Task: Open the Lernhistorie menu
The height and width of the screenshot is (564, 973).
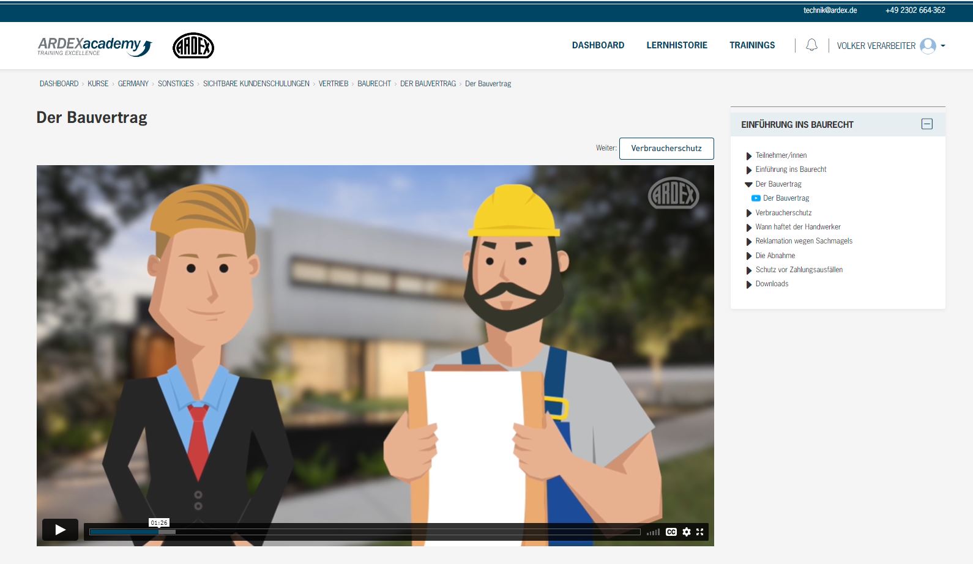Action: pos(677,45)
